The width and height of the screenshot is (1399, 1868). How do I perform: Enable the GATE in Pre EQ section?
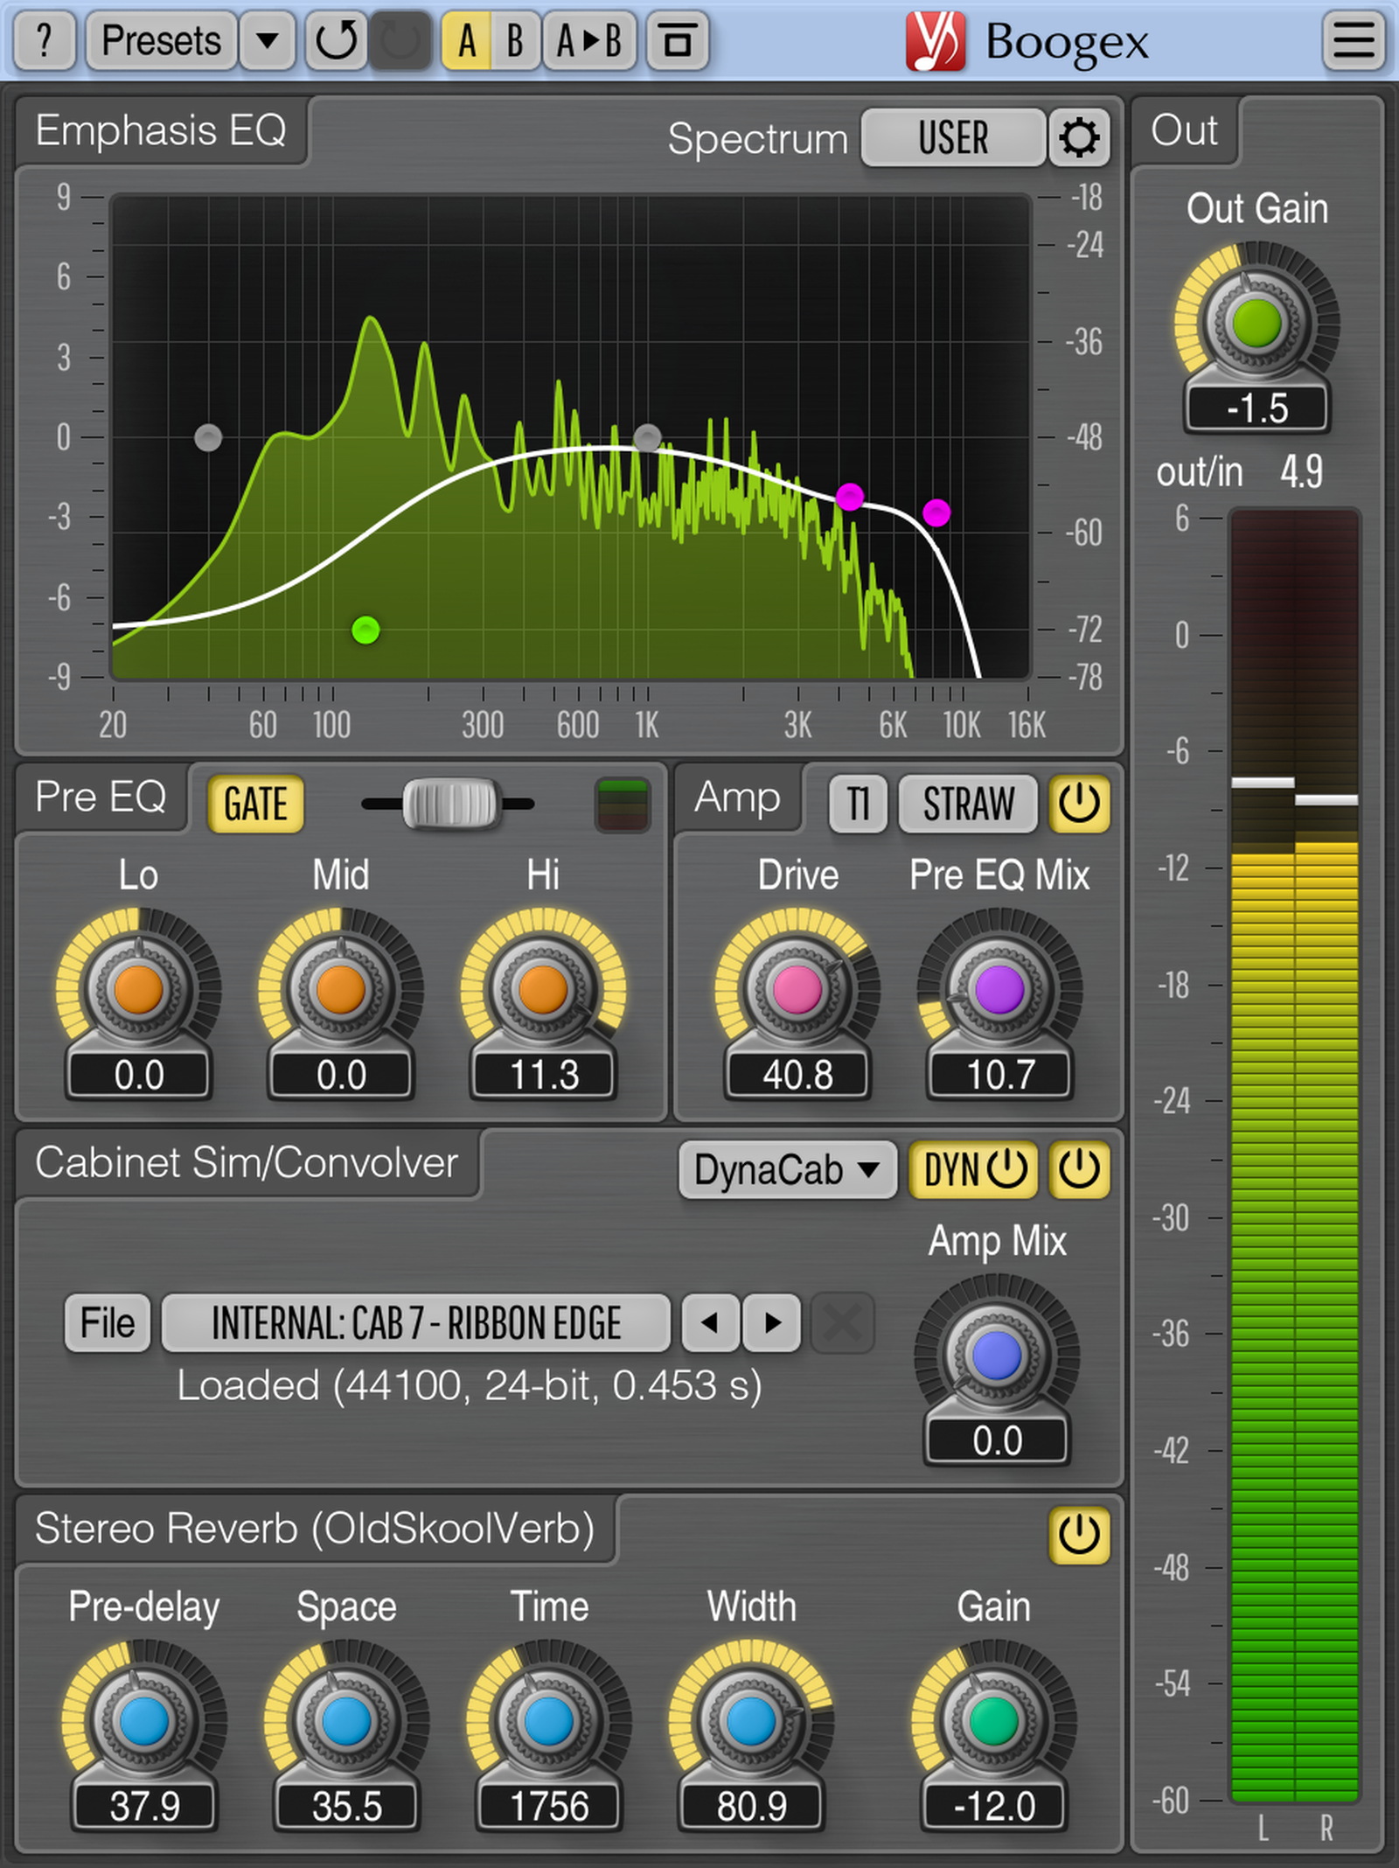(x=254, y=802)
